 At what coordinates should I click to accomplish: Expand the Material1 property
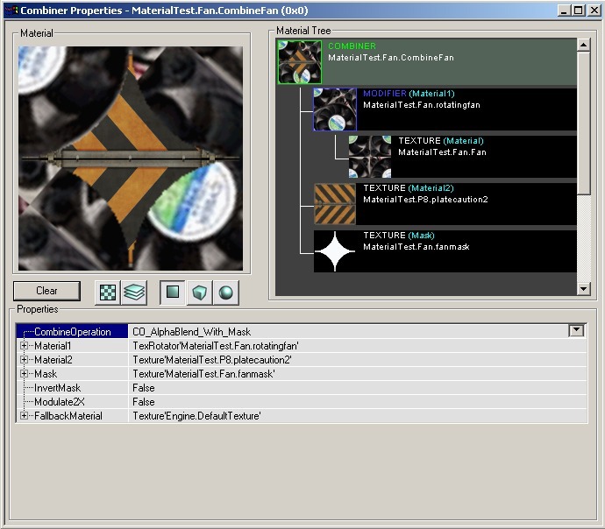(24, 346)
